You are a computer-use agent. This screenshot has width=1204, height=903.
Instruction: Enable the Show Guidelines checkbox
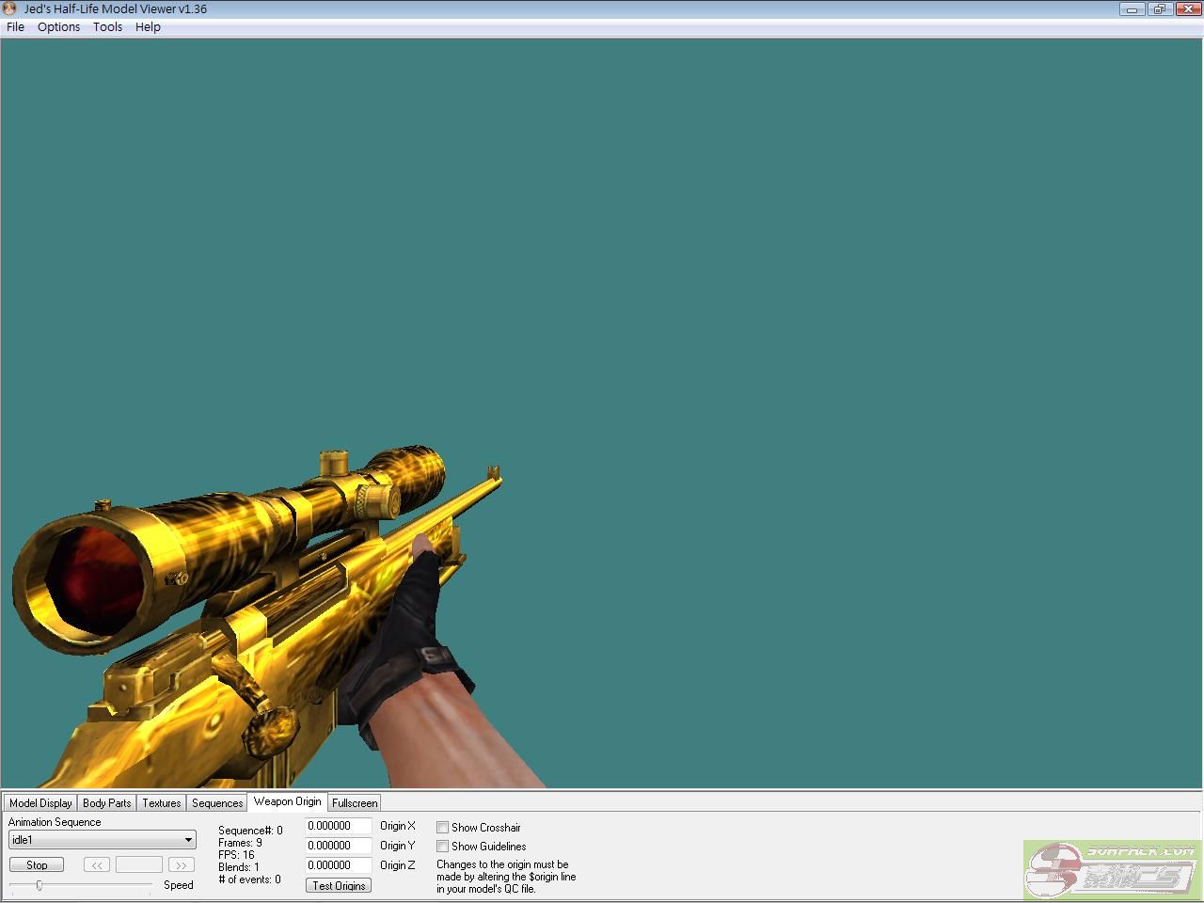coord(442,847)
